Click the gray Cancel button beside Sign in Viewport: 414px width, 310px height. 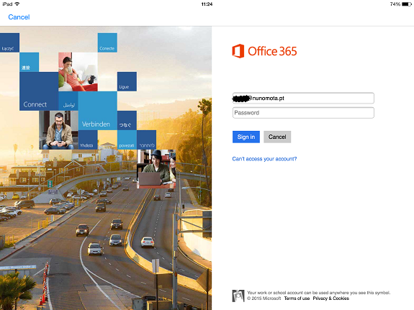click(x=277, y=137)
